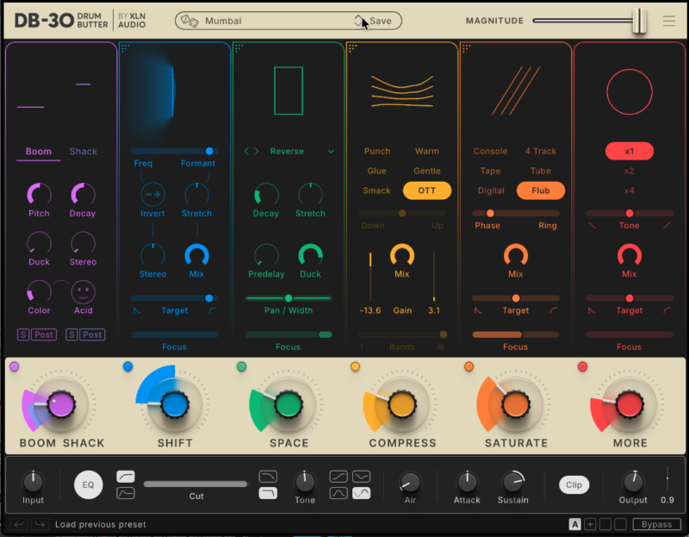This screenshot has width=689, height=537.
Task: Toggle the Bypass button
Action: 656,524
